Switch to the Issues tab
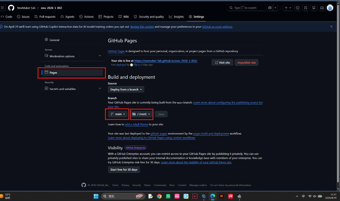Screen dimensions: 340x201 click(23, 17)
